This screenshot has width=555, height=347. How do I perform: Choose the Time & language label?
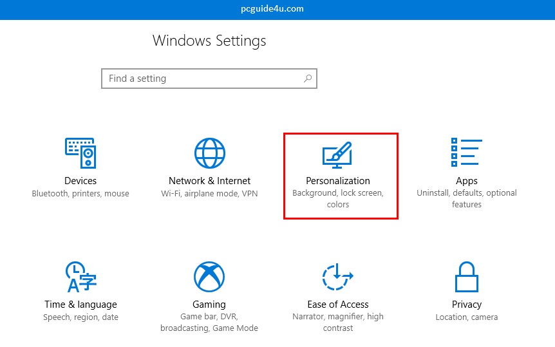80,305
